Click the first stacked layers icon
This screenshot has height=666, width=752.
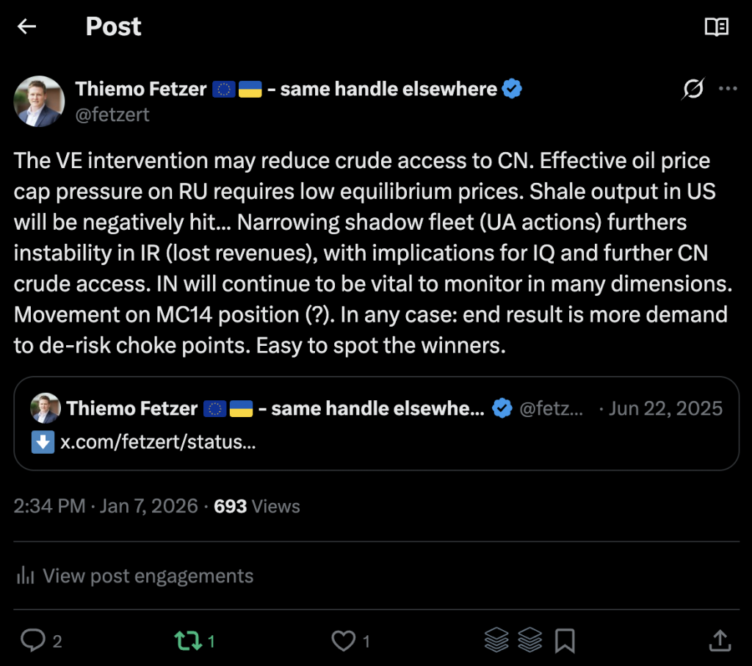point(497,640)
